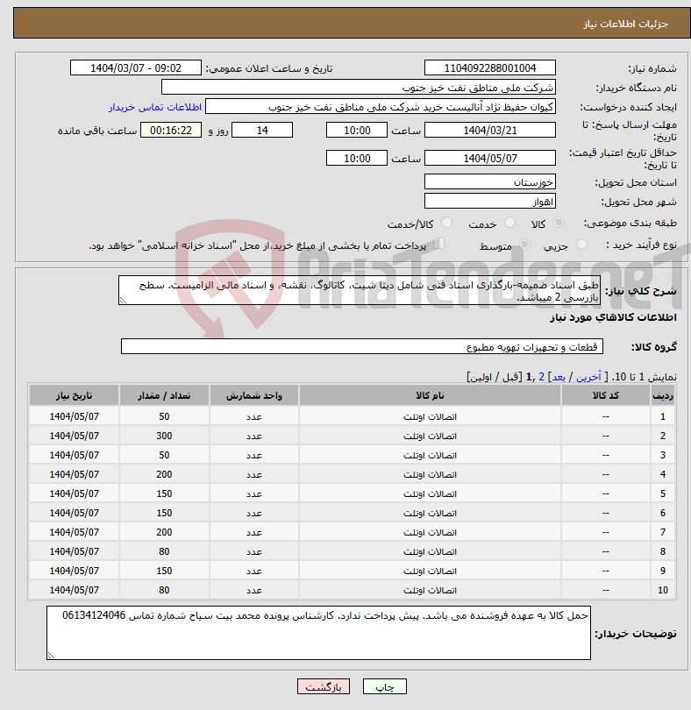Screen dimensions: 691x710
Task: Click the جزئیات اطلاعات نیاز header title
Action: click(625, 24)
